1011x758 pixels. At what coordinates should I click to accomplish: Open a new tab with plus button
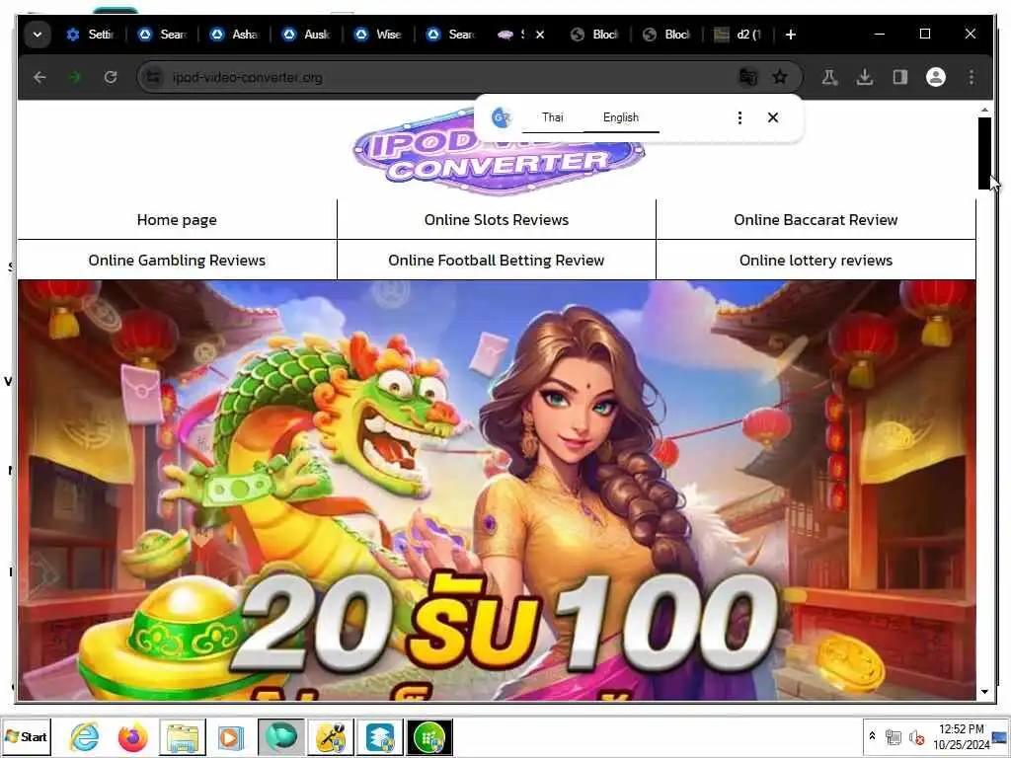(791, 35)
